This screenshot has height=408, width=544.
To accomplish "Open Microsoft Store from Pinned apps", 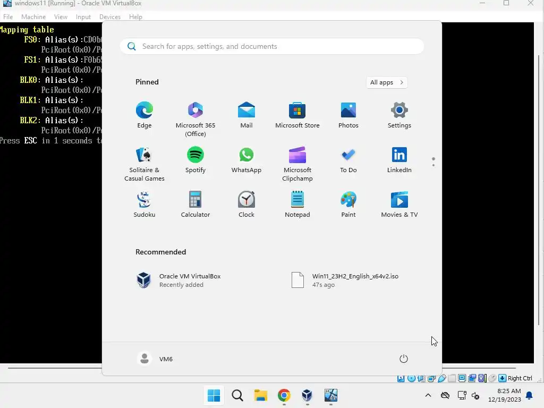I will tap(297, 115).
